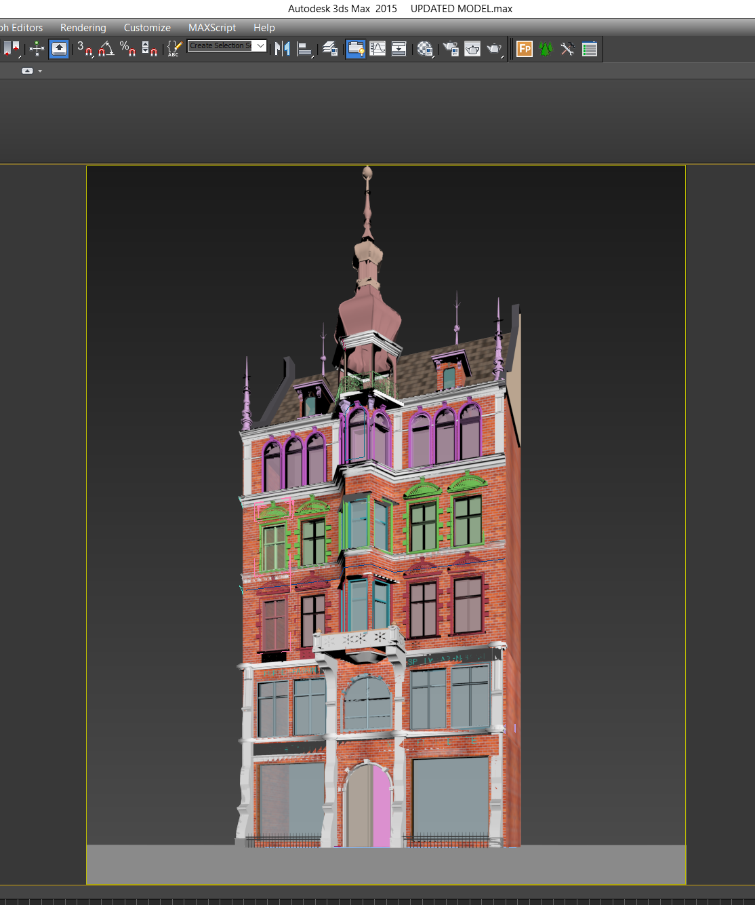The width and height of the screenshot is (755, 905).
Task: Open the Customize menu
Action: click(147, 28)
